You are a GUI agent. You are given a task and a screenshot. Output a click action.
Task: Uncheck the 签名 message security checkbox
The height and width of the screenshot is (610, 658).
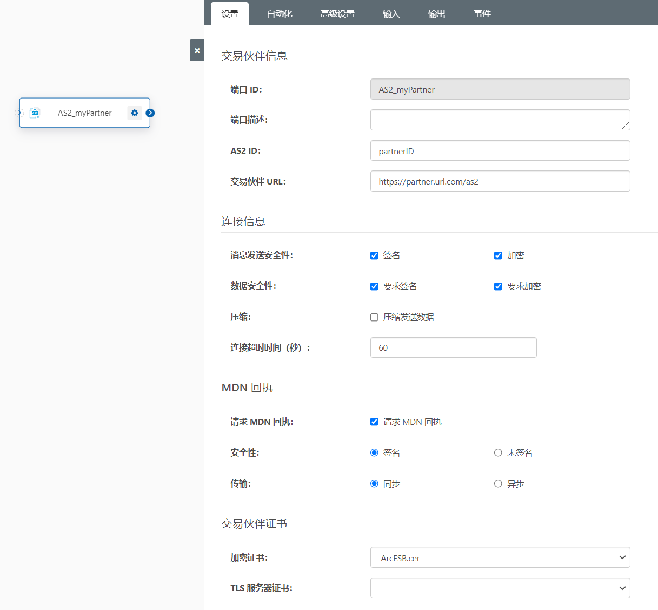tap(374, 255)
